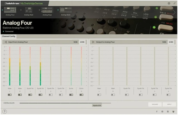Select the Analog Keys device icon
The height and width of the screenshot is (115, 178).
(x=47, y=10)
